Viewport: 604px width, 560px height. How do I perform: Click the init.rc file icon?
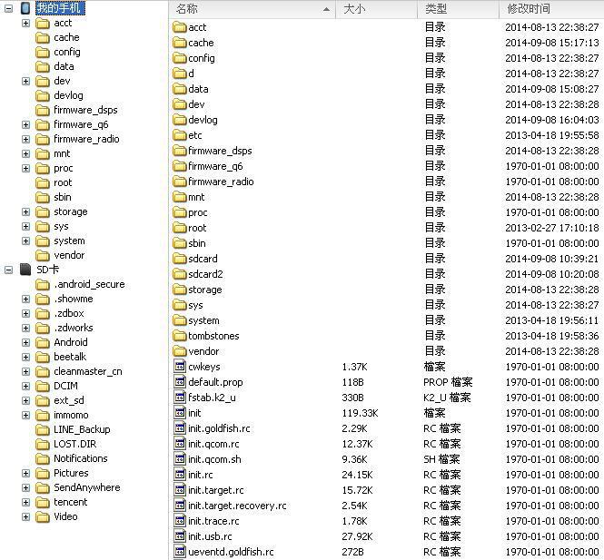click(x=180, y=474)
